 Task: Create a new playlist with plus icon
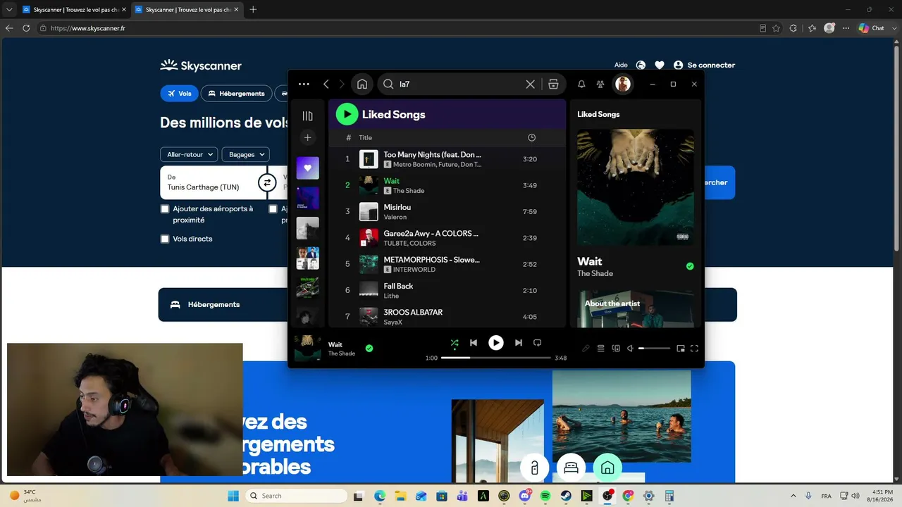308,138
